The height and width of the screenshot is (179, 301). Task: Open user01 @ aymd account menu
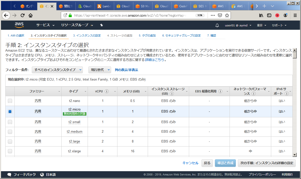click(238, 25)
